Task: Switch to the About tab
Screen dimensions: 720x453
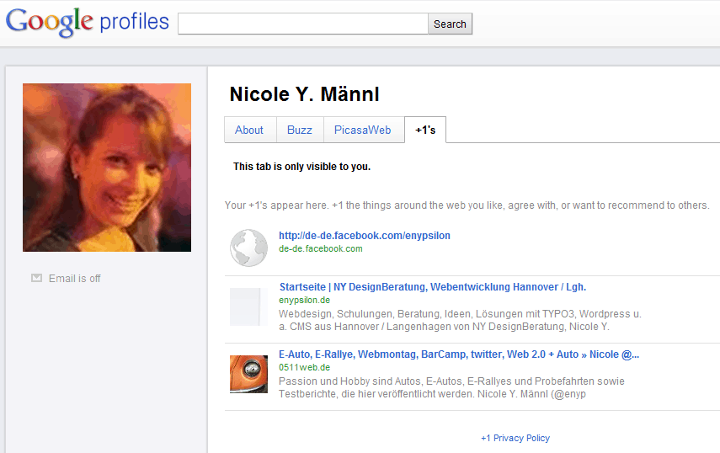Action: tap(249, 130)
